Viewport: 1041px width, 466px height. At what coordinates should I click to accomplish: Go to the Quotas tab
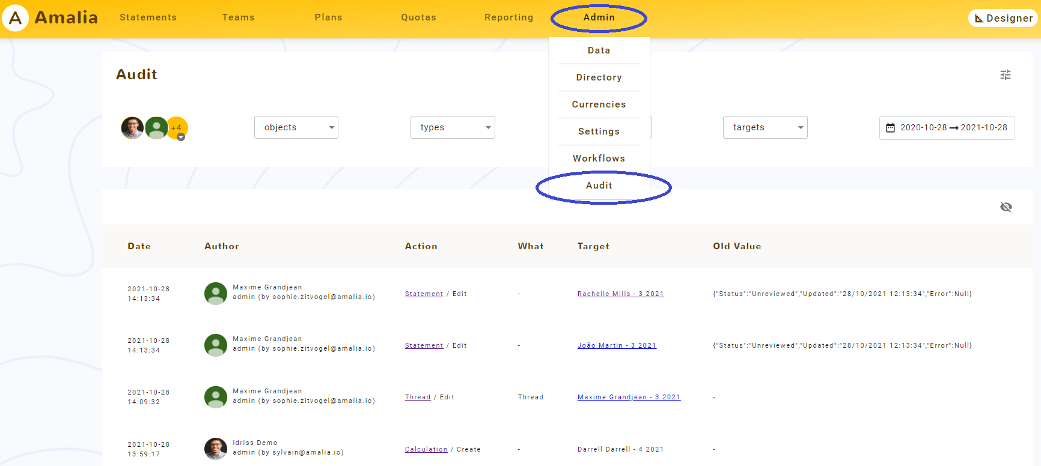[x=419, y=17]
